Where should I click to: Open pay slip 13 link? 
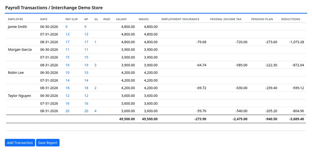68,34
